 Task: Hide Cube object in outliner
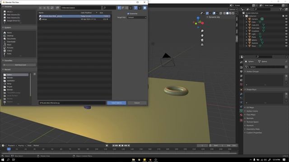click(x=286, y=22)
